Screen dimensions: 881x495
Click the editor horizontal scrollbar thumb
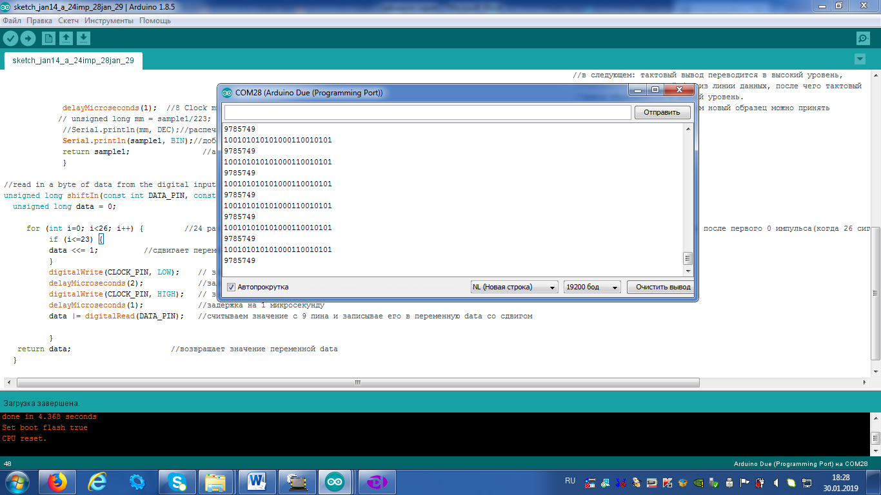[x=357, y=382]
